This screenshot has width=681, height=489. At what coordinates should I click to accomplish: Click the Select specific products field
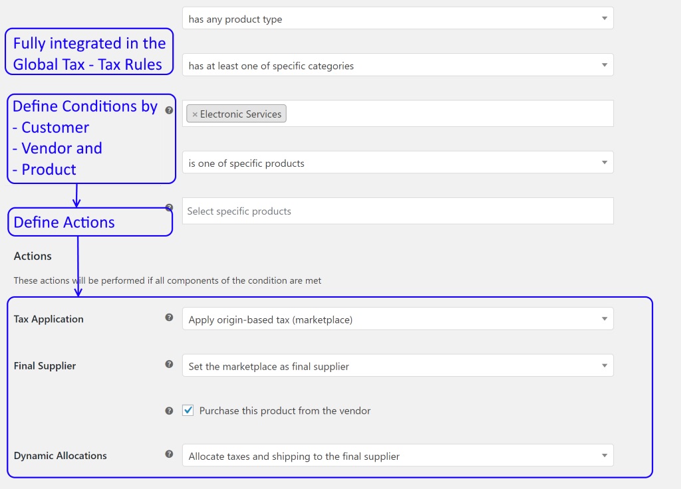[x=398, y=211]
